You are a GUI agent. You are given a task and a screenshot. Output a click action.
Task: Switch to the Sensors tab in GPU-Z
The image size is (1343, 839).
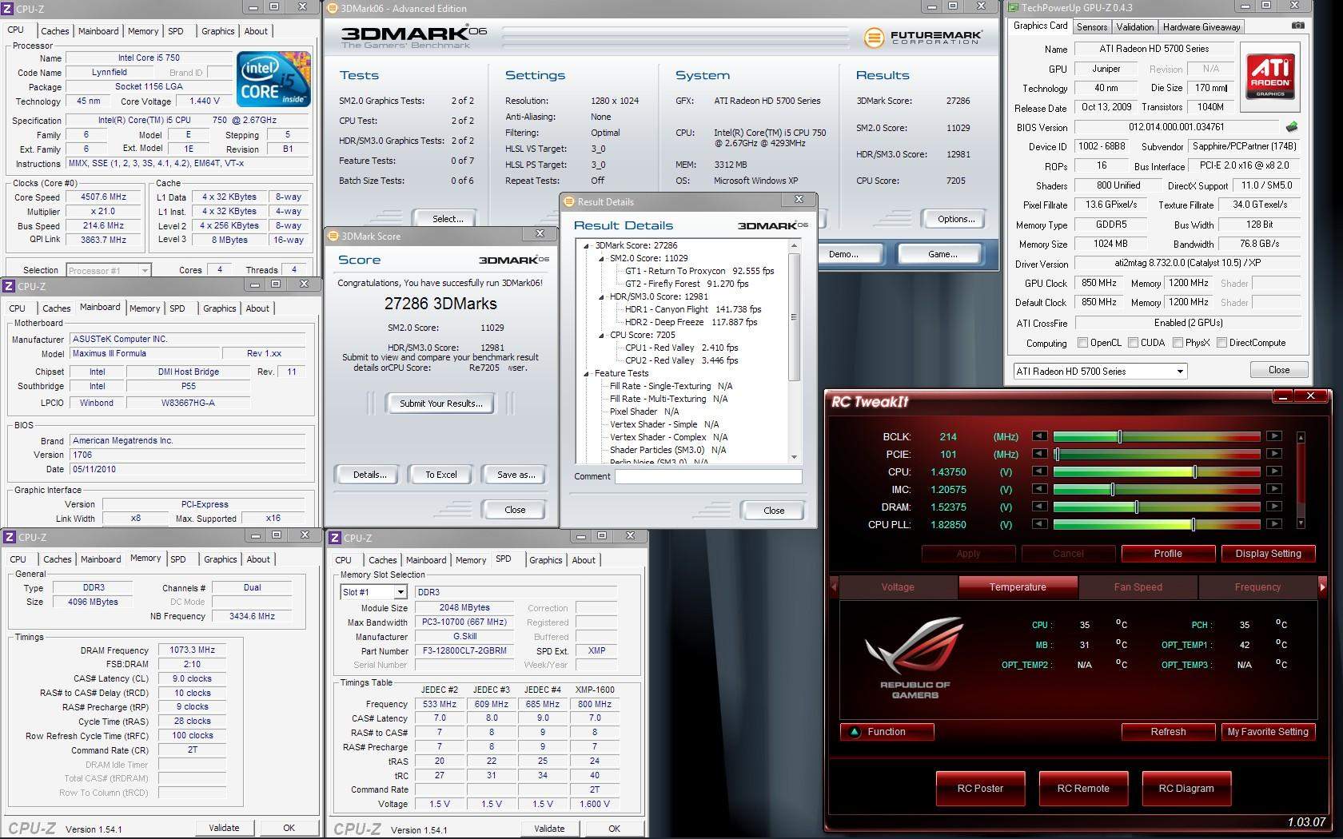click(x=1091, y=27)
